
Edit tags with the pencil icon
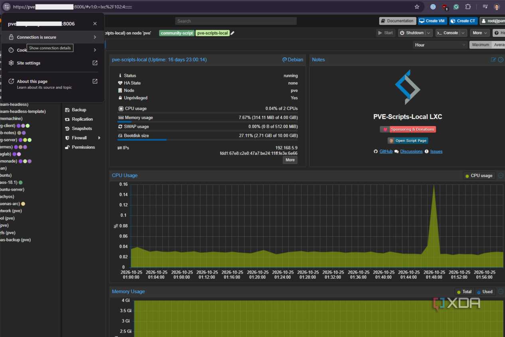click(x=233, y=33)
